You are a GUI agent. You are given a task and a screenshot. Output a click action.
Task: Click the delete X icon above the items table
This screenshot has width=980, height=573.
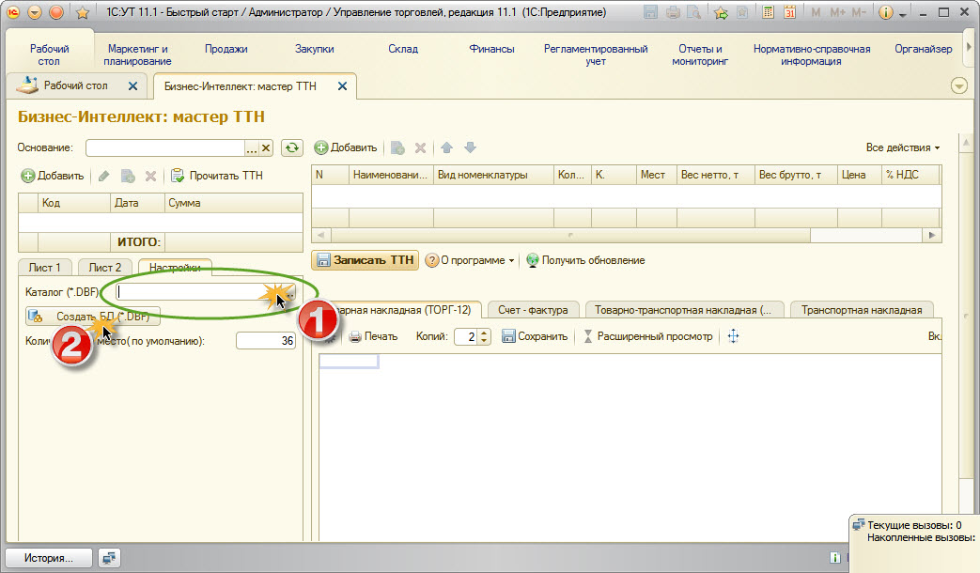tap(421, 148)
